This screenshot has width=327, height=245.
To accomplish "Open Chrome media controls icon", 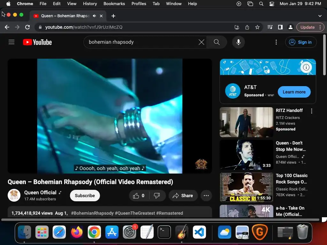I will 270,27.
